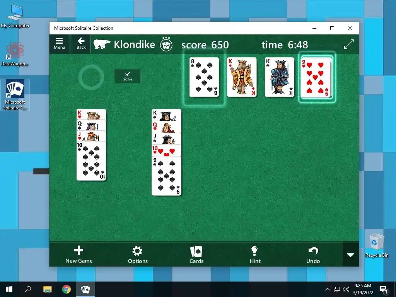Screen dimensions: 396x297
Task: Launch Google Chrome from taskbar
Action: [67, 289]
